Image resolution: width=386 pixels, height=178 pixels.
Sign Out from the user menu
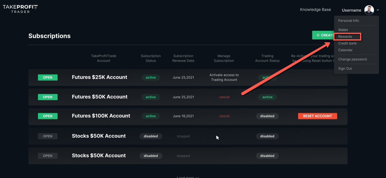[345, 69]
